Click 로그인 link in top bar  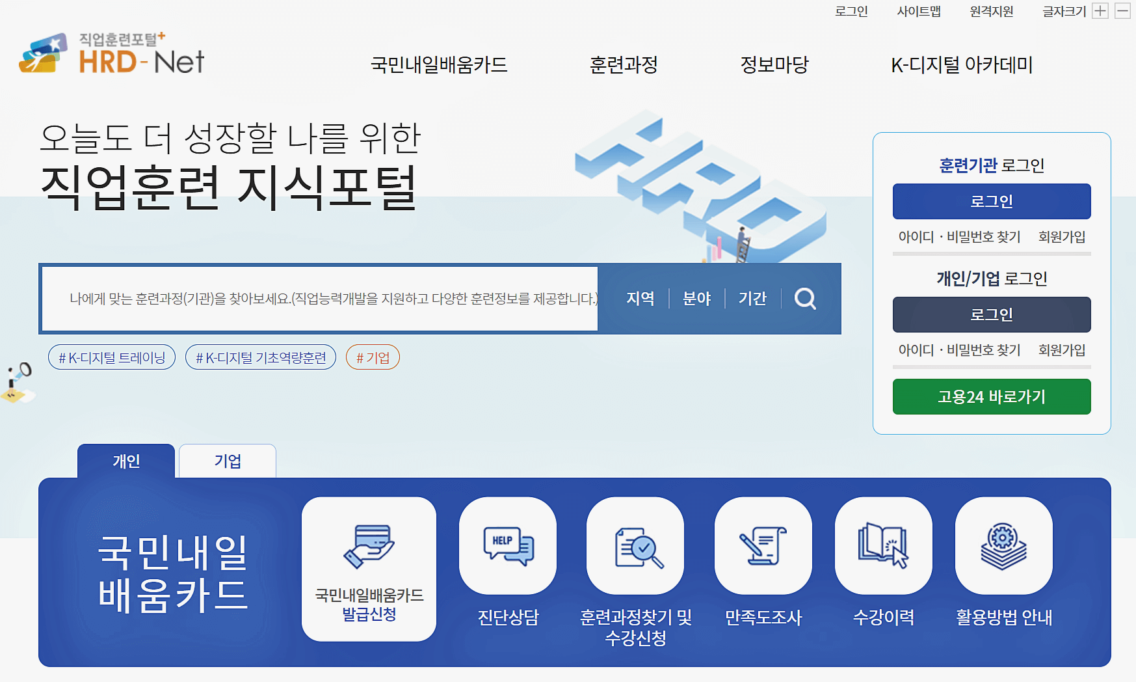pos(852,11)
